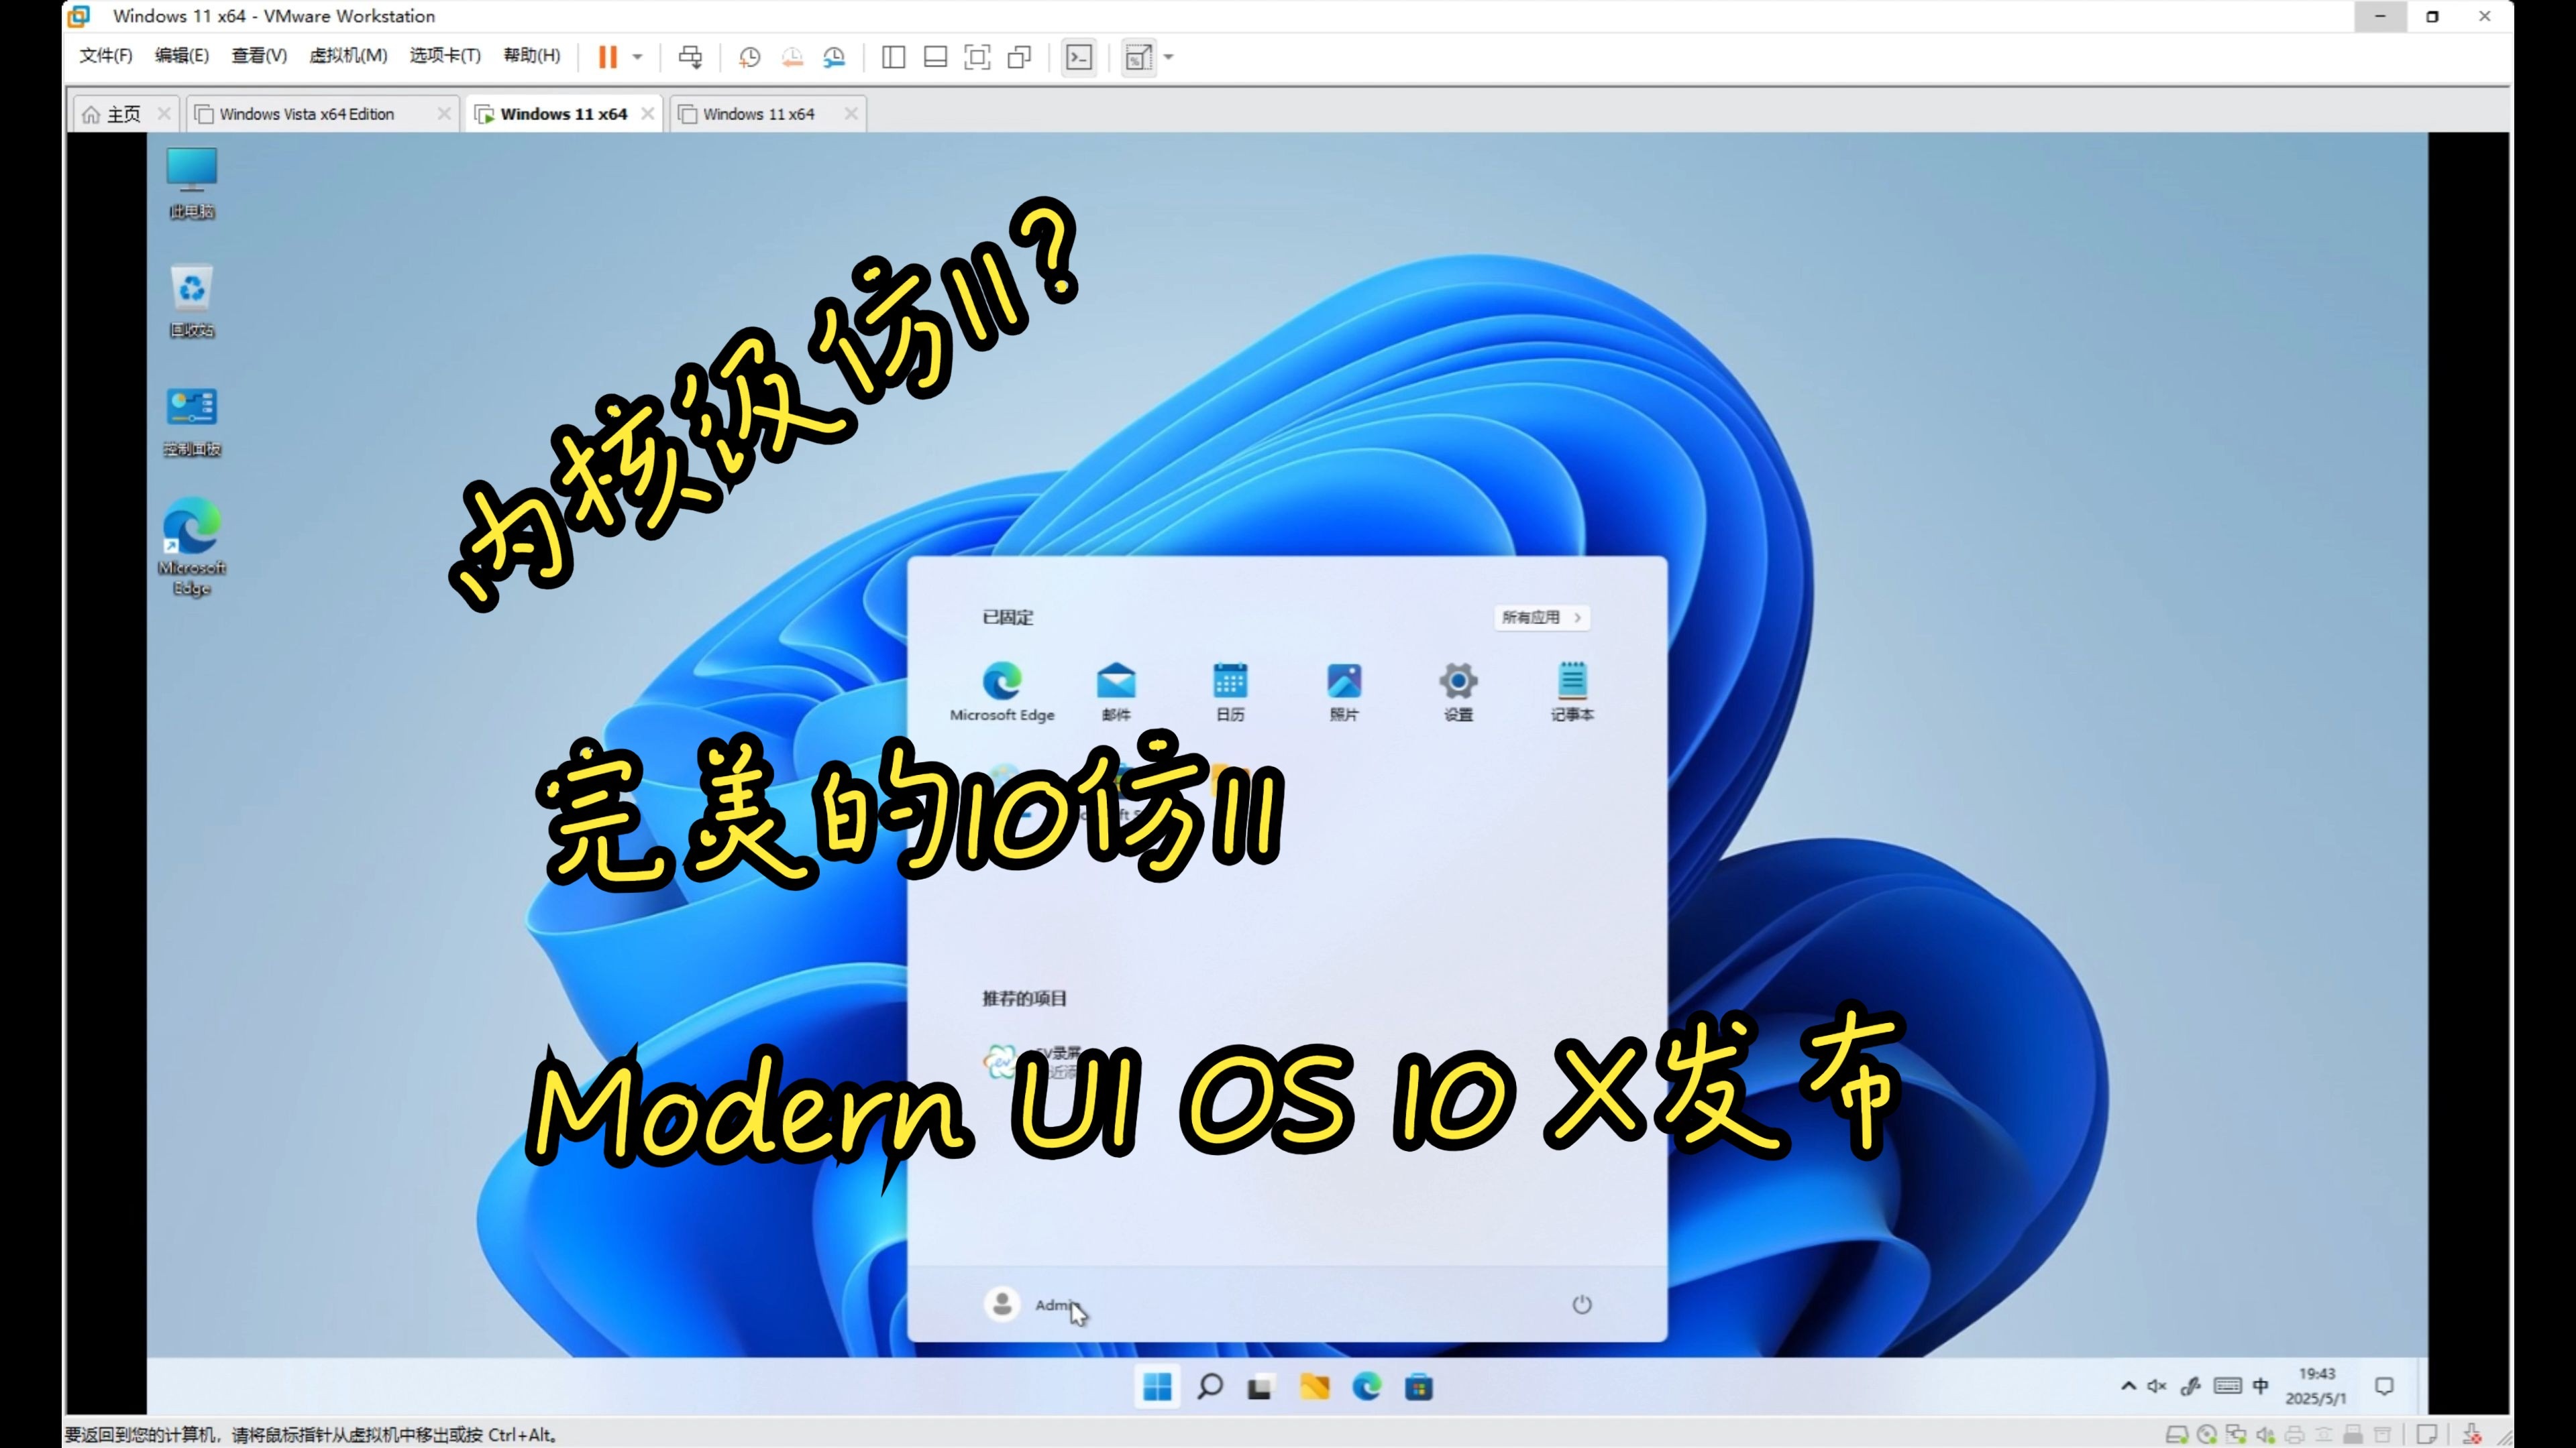Click the touch keyboard tray icon
The width and height of the screenshot is (2576, 1448).
click(x=2228, y=1386)
